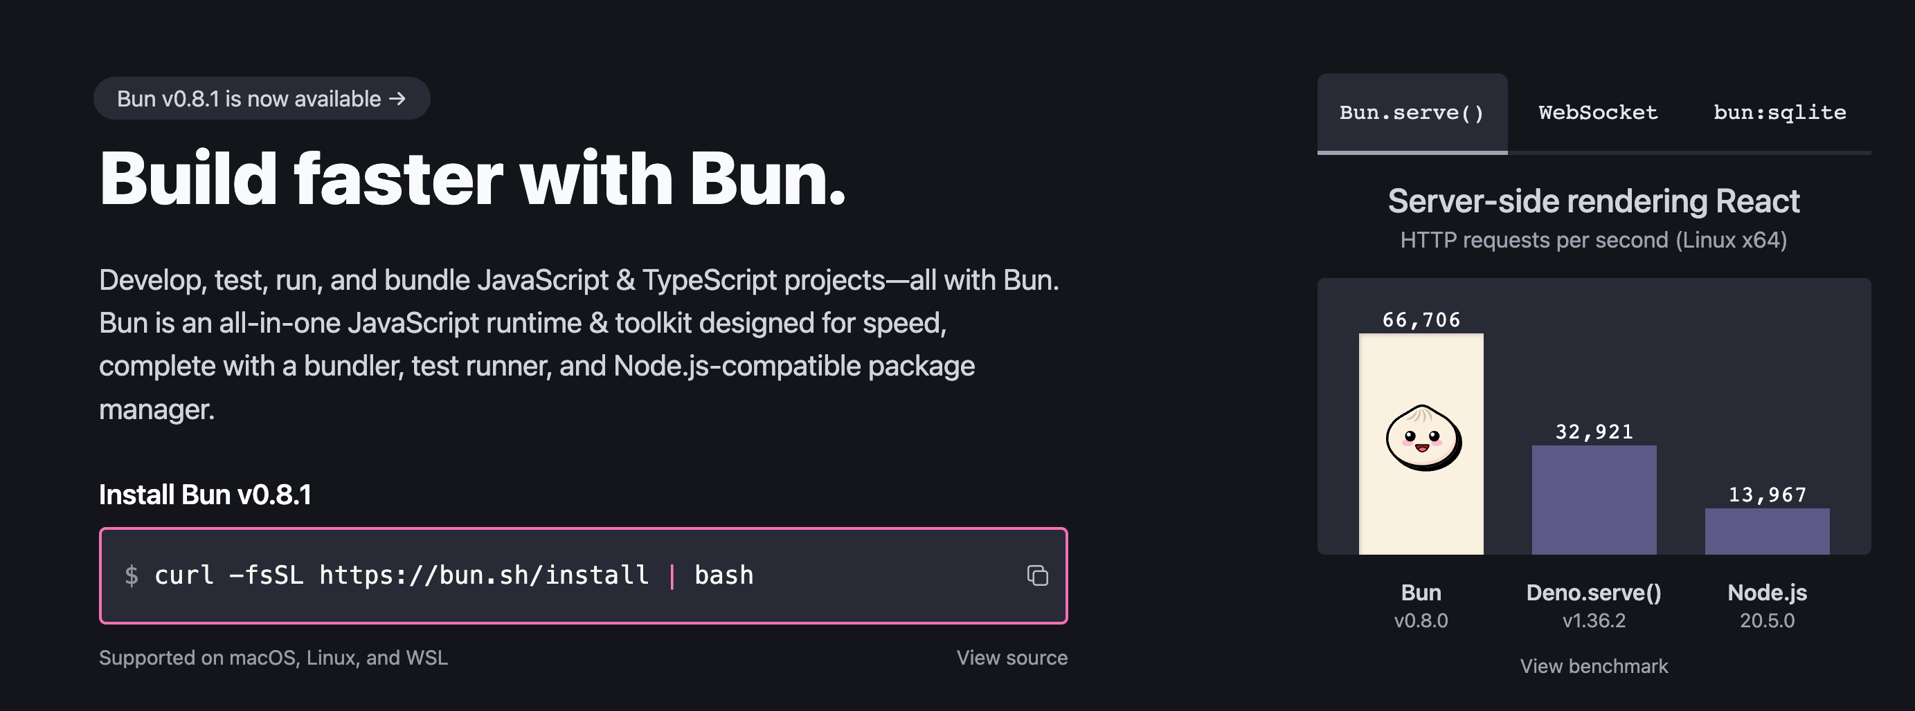Click the 66,706 value label
Viewport: 1915px width, 711px height.
point(1421,320)
